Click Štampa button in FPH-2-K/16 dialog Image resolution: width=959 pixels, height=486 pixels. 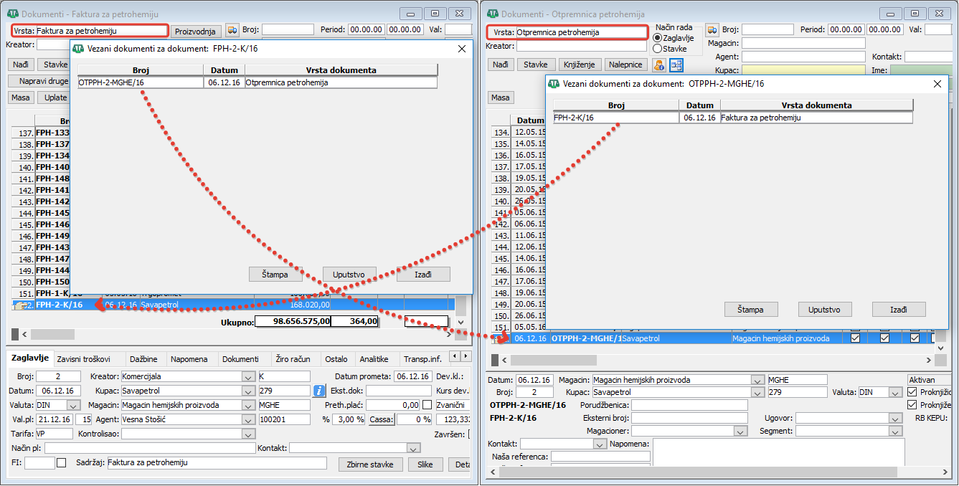[x=276, y=275]
